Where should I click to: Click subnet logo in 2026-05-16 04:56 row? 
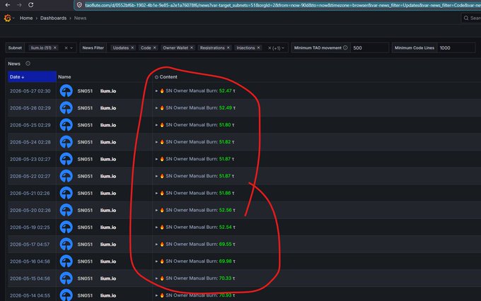(66, 261)
